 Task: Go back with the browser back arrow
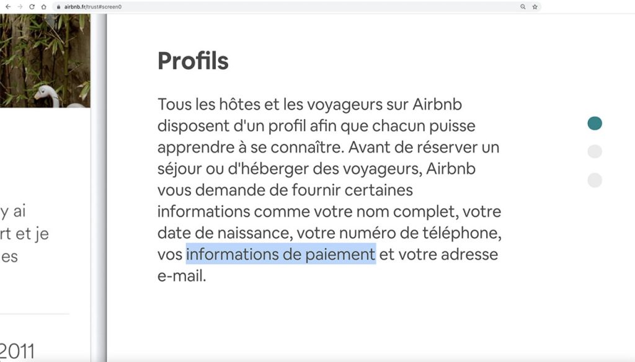click(8, 7)
